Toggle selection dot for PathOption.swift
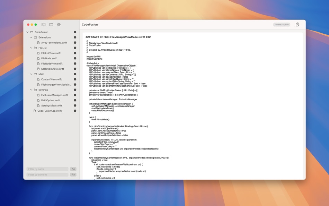Screen dimensions: 329x206 point(75,101)
